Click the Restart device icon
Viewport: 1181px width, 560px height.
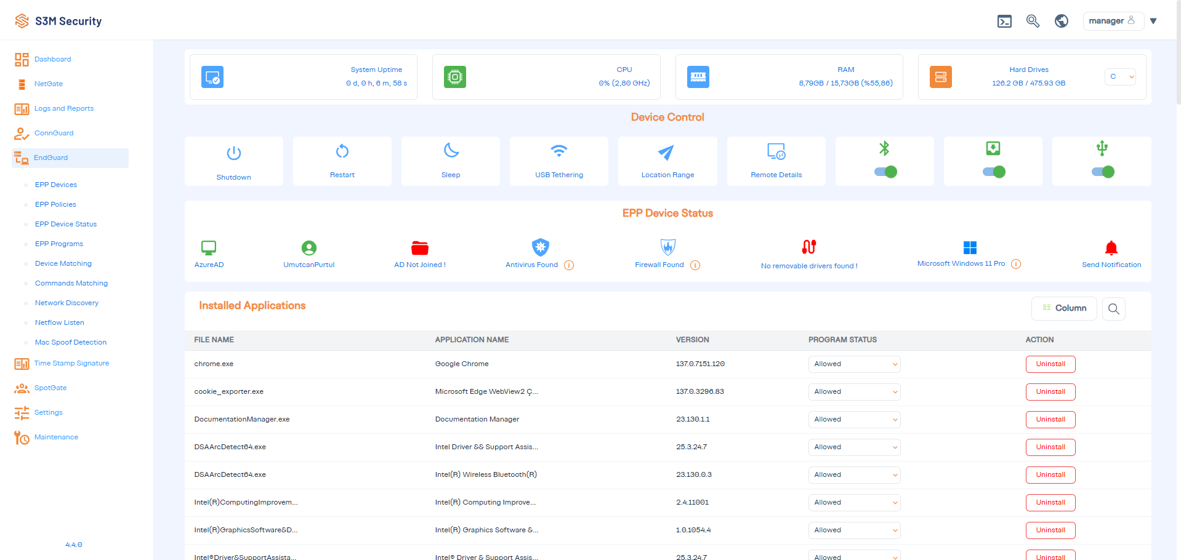click(342, 151)
